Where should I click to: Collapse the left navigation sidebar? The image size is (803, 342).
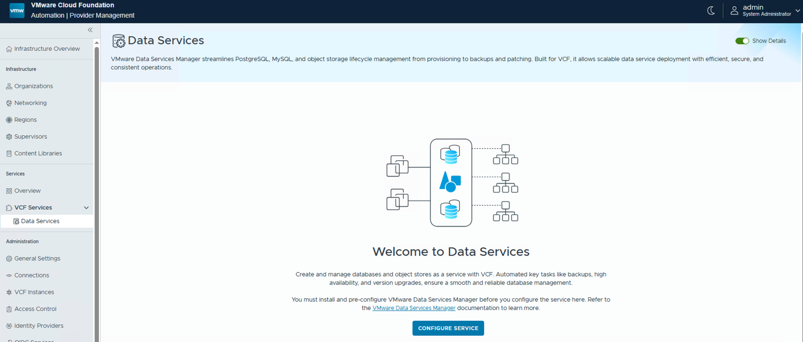[x=90, y=30]
